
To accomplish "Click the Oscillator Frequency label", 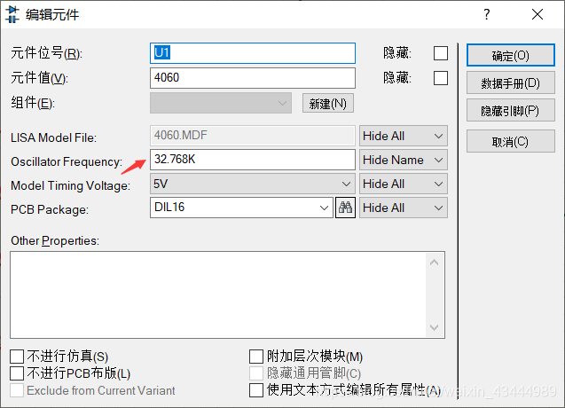I will click(67, 161).
